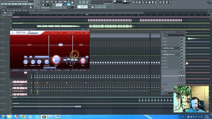Switch to FL Studio taskbar icon
This screenshot has width=212, height=119.
[x=44, y=117]
